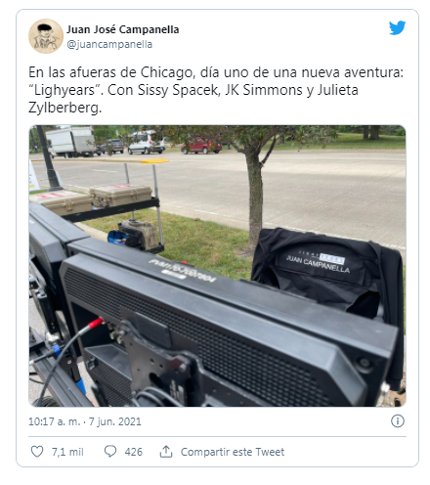
Task: Open Juan José Campanella's profile avatar
Action: (x=46, y=36)
